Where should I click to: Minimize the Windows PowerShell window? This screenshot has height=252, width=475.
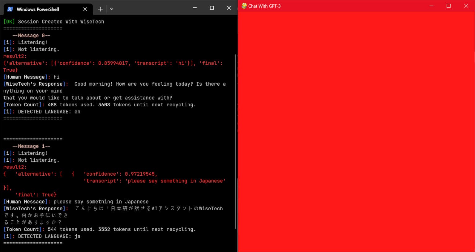click(195, 8)
